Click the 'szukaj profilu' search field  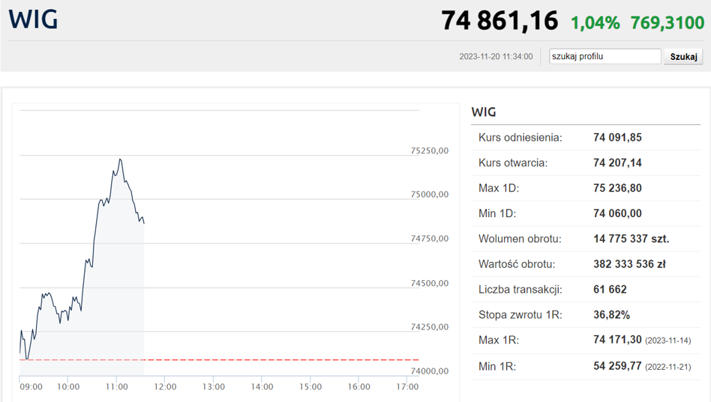coord(605,57)
